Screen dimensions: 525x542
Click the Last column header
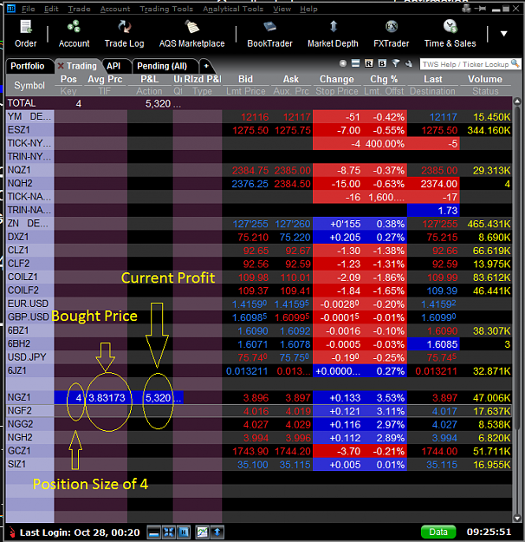[x=433, y=79]
